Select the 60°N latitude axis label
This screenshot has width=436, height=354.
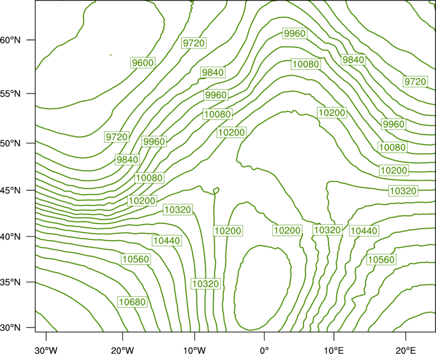pyautogui.click(x=10, y=40)
